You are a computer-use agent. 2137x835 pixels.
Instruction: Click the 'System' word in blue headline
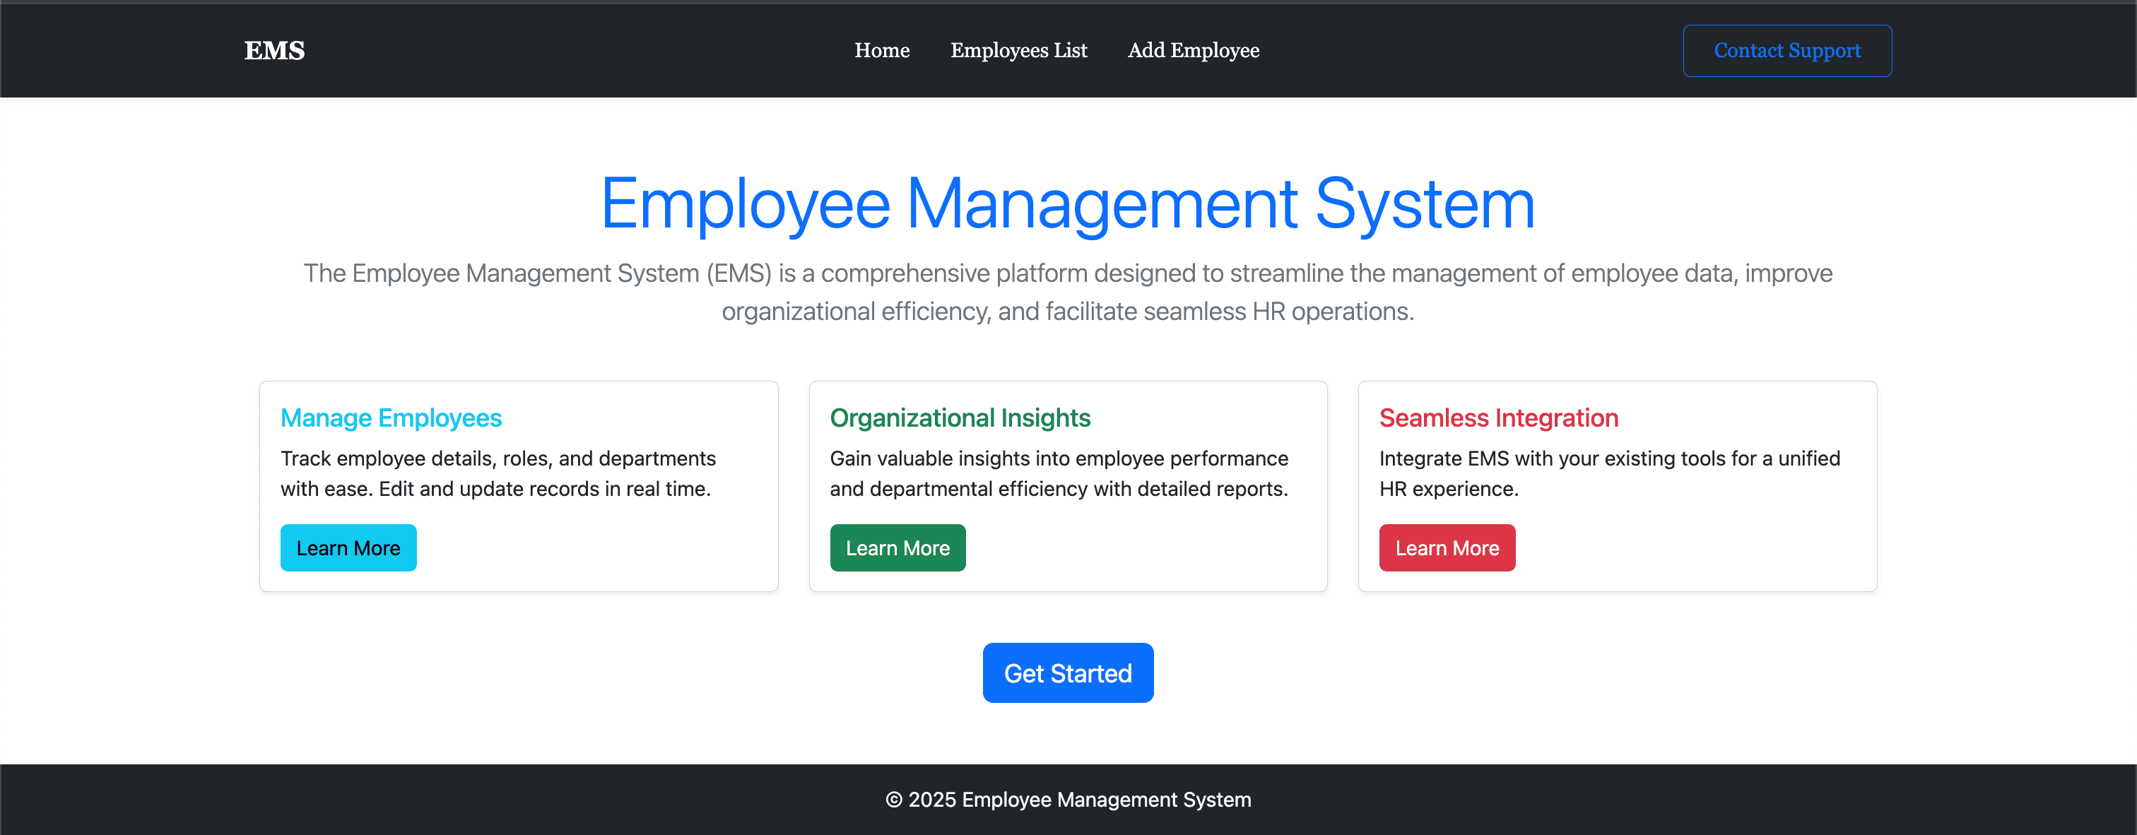1425,204
